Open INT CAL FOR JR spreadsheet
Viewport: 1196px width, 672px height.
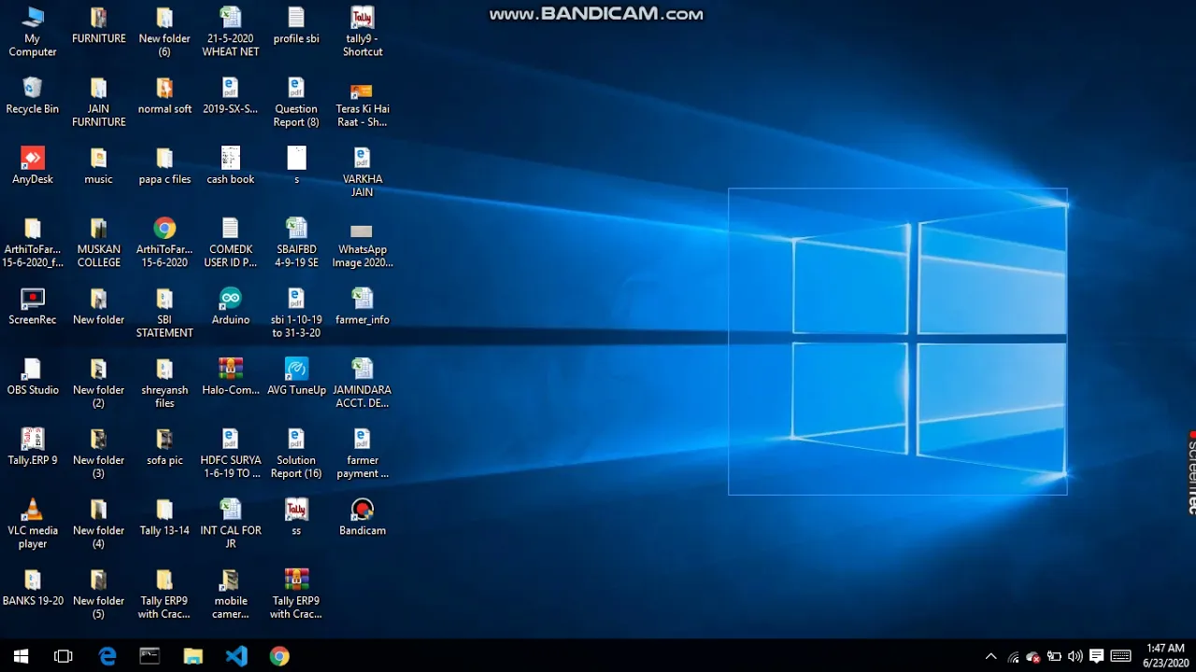coord(231,524)
